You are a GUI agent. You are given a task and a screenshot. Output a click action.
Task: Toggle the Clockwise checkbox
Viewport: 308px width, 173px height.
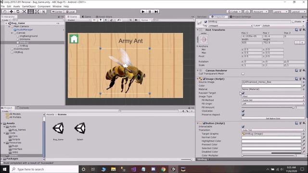click(243, 111)
